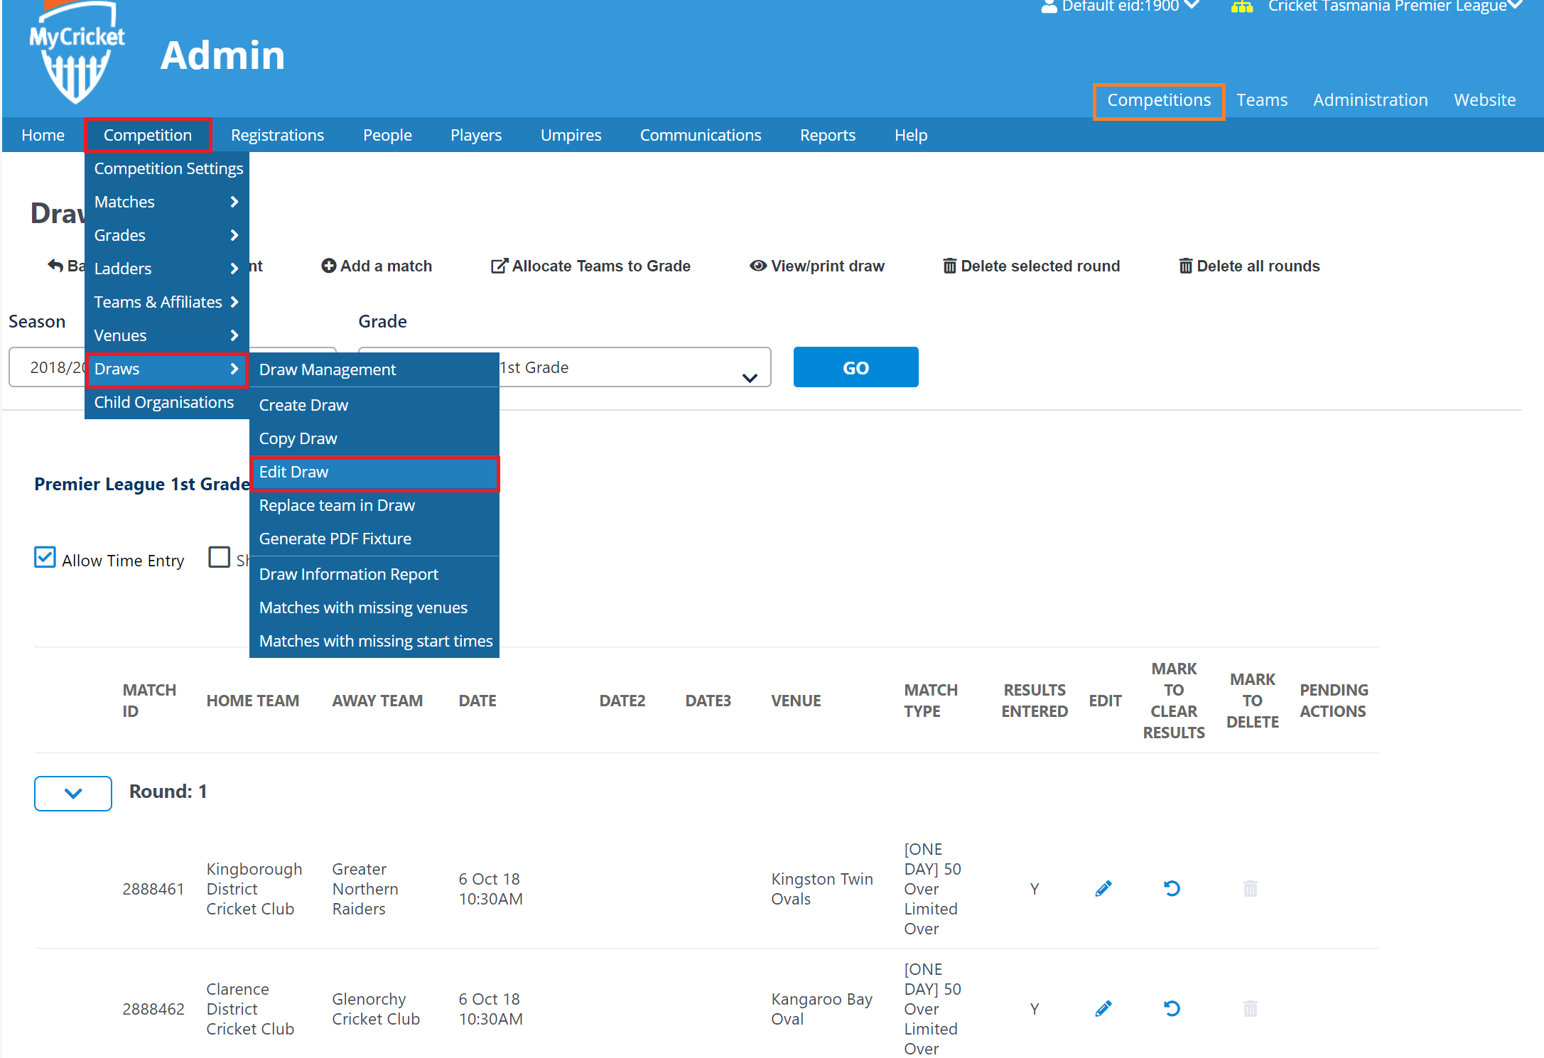Click the Competition menu in navigation bar
Screen dimensions: 1544x1058
148,135
